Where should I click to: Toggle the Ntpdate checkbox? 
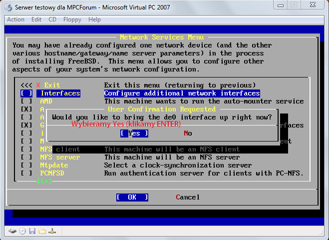coord(26,165)
